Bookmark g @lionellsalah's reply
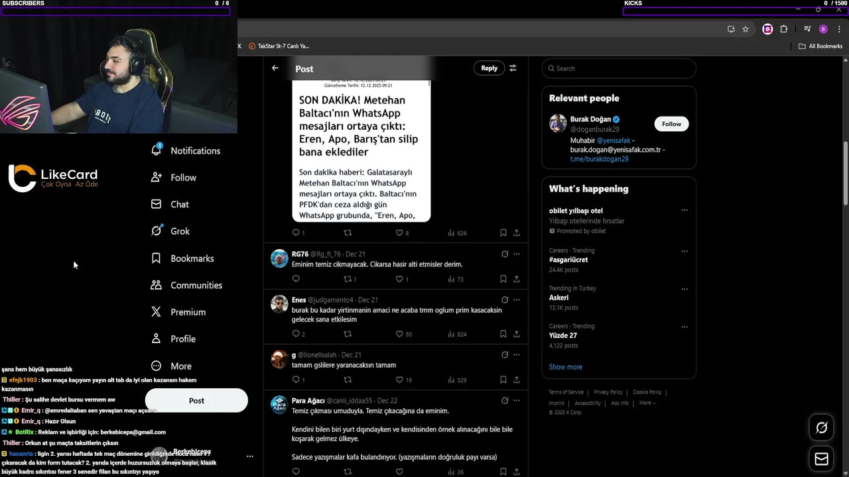This screenshot has height=477, width=849. coord(503,380)
